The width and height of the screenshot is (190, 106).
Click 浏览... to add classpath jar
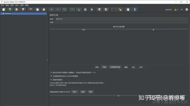75,92
